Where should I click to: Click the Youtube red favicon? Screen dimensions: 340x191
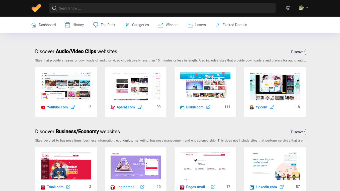(x=43, y=107)
